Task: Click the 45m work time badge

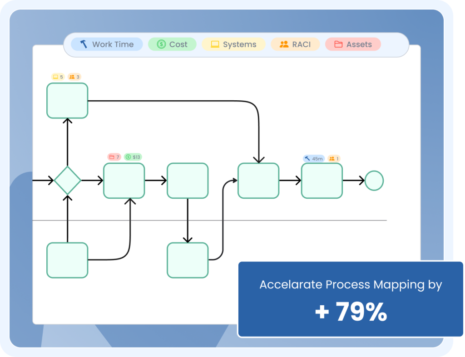Action: coord(314,159)
